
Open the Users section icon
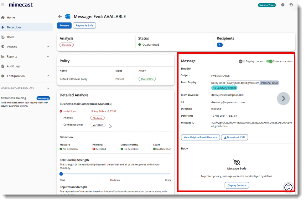point(3,37)
